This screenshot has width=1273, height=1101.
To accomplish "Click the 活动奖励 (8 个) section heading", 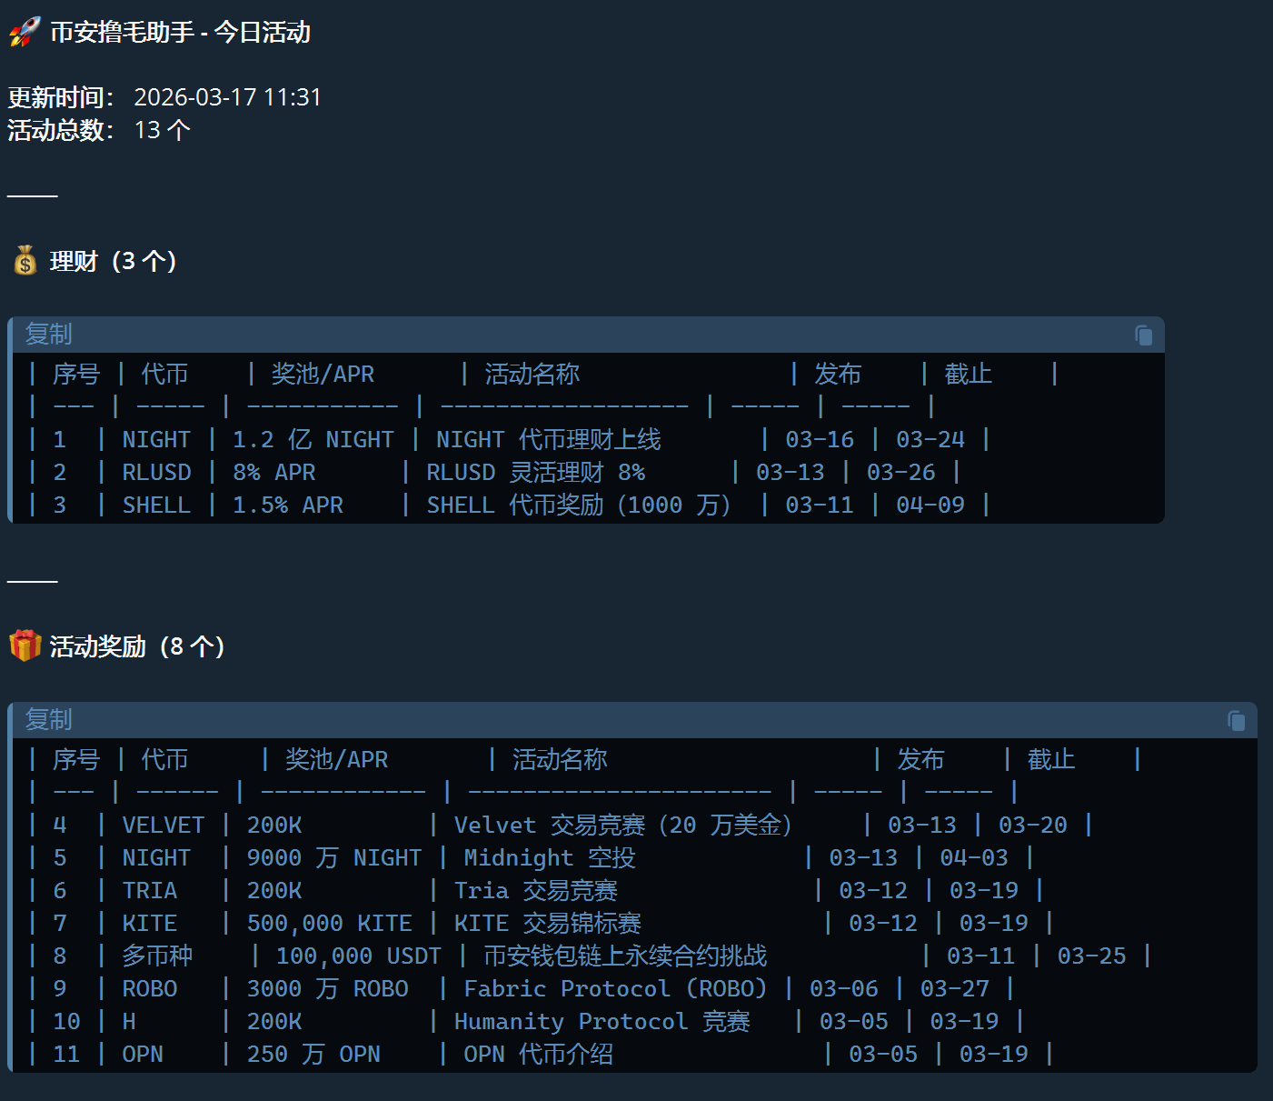I will coord(137,646).
